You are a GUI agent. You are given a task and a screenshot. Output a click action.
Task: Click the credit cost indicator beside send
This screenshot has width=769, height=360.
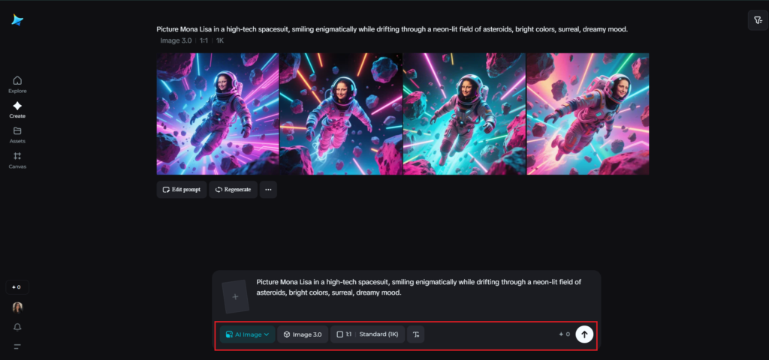point(564,334)
